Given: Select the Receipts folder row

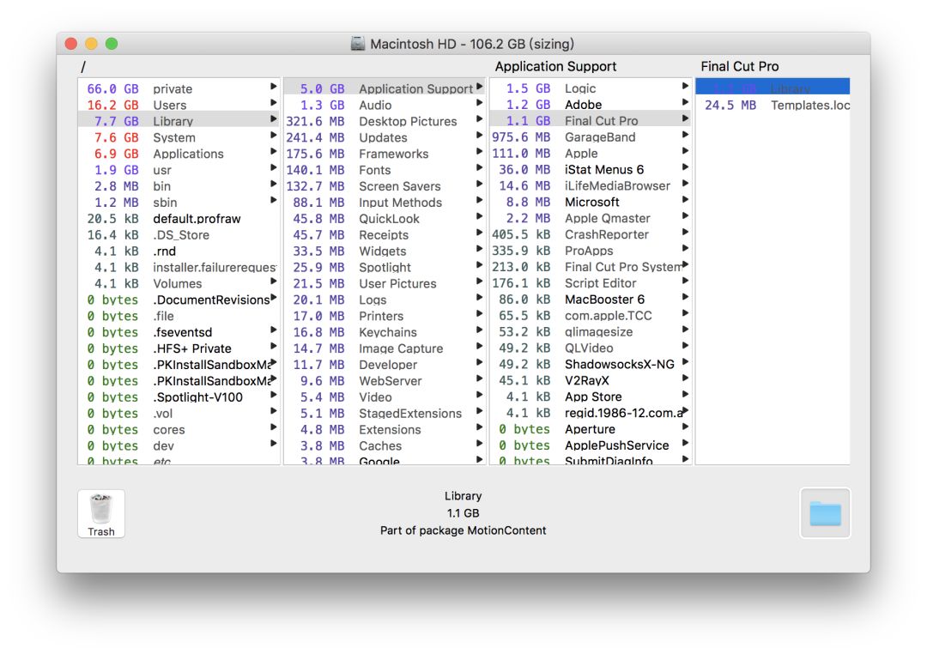Looking at the screenshot, I should (x=385, y=235).
